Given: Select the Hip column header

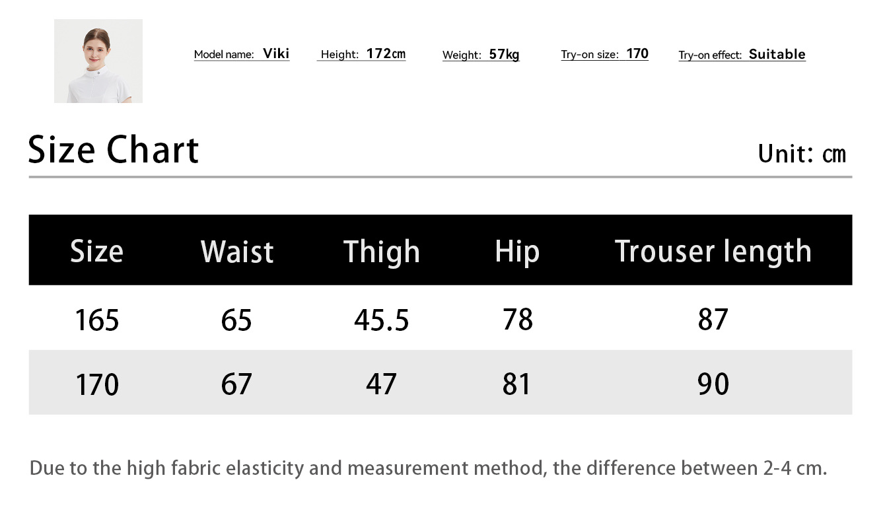Looking at the screenshot, I should coord(517,252).
